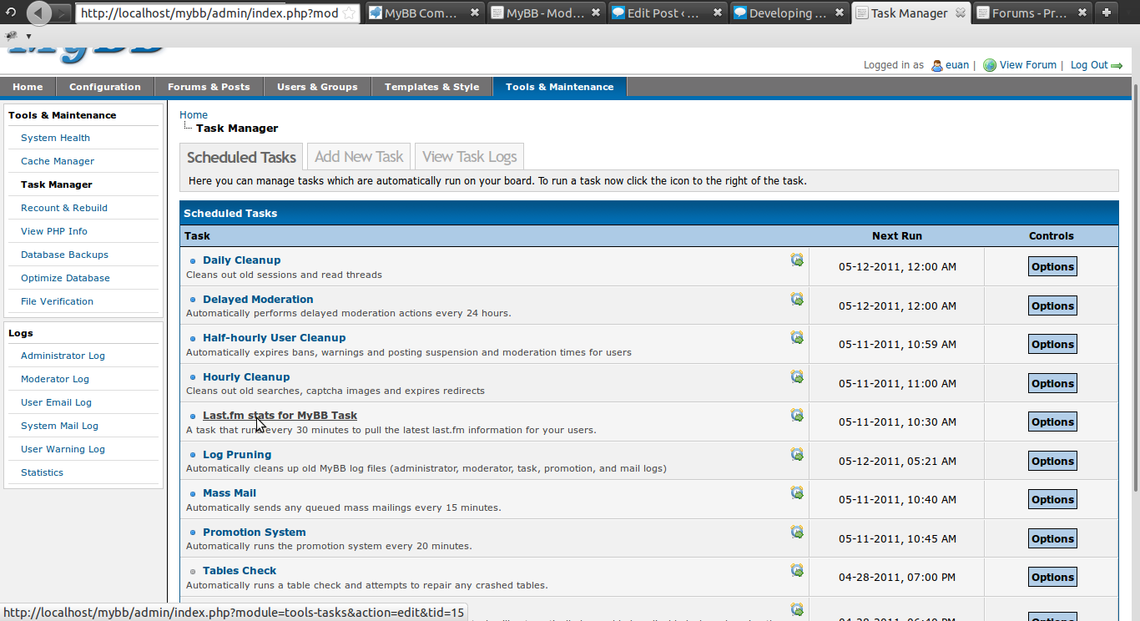
Task: Run the Last.fm stats task icon
Action: pos(797,415)
